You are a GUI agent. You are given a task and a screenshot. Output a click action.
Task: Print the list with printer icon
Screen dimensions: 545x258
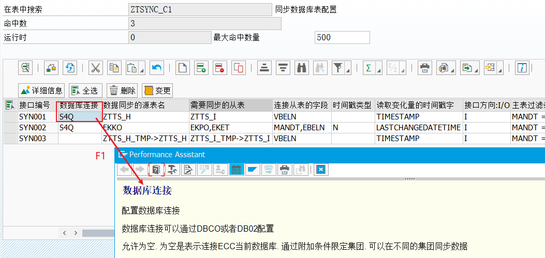click(424, 68)
